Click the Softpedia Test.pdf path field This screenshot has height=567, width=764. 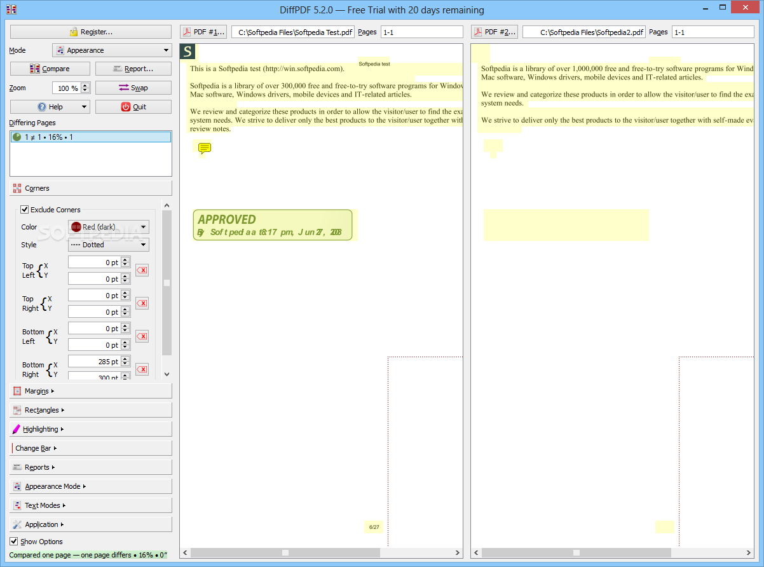point(293,32)
